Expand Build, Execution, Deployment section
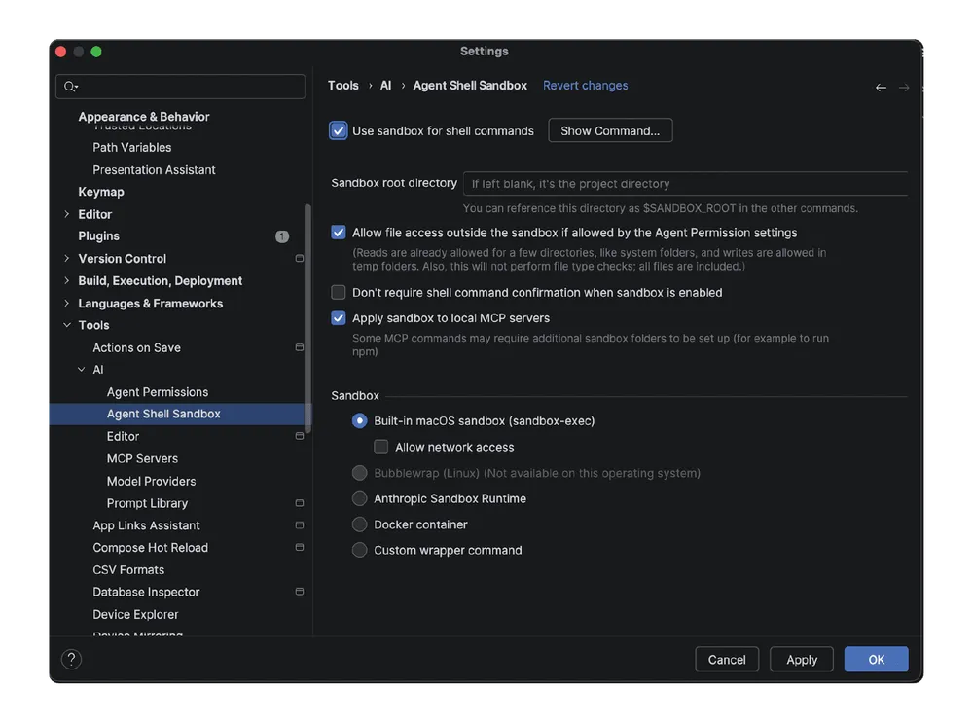 pos(67,281)
